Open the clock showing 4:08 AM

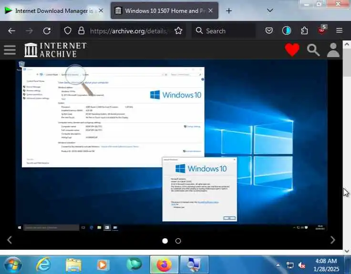326,265
